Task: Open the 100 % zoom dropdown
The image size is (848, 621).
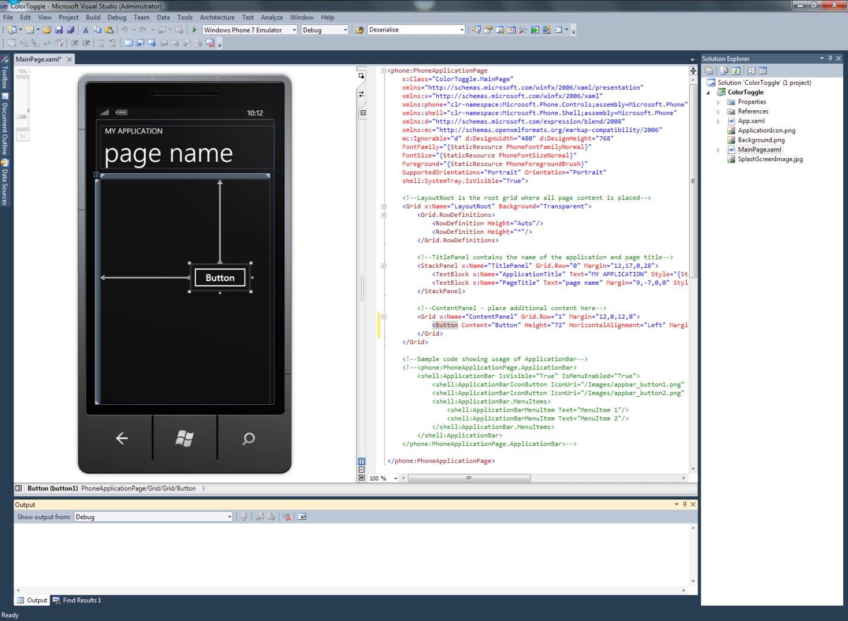Action: pos(396,478)
